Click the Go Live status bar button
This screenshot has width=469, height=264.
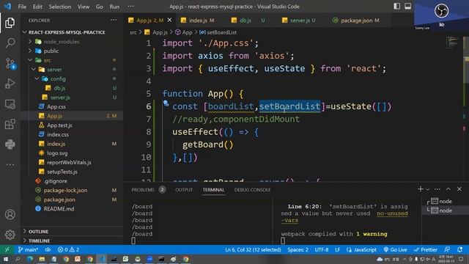(395, 249)
